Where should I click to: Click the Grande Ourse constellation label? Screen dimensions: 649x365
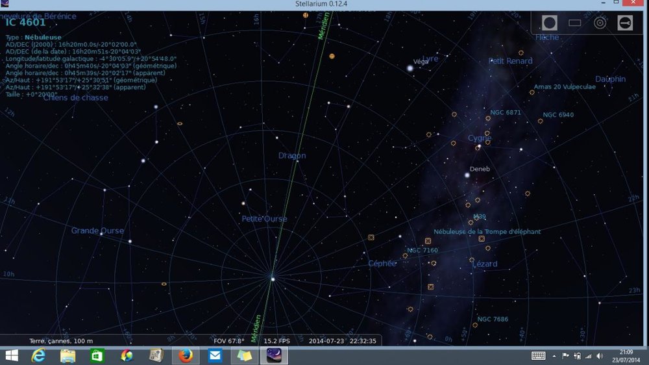coord(98,231)
